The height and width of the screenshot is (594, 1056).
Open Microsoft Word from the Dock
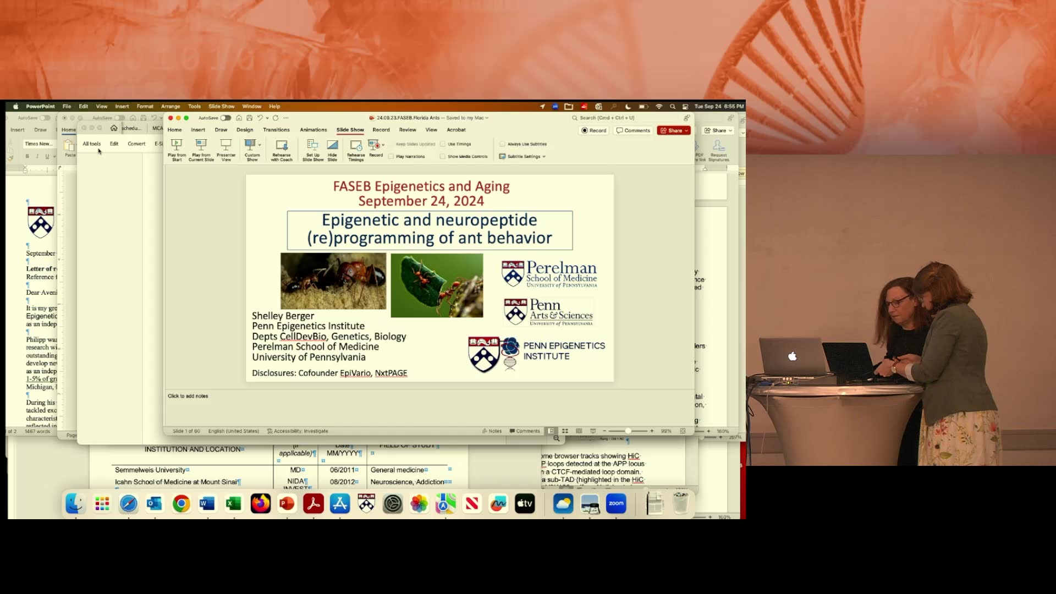[x=207, y=504]
